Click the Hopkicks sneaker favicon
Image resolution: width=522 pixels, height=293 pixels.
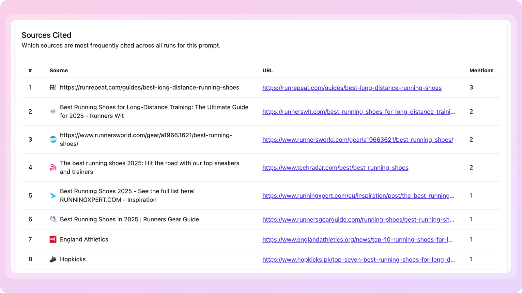point(53,259)
